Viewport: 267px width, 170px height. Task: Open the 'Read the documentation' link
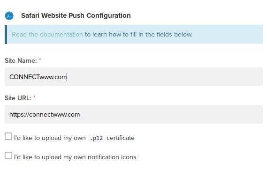(47, 34)
